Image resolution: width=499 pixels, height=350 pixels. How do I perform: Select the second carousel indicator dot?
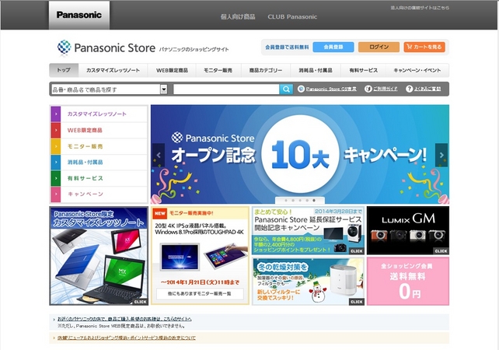coord(293,201)
